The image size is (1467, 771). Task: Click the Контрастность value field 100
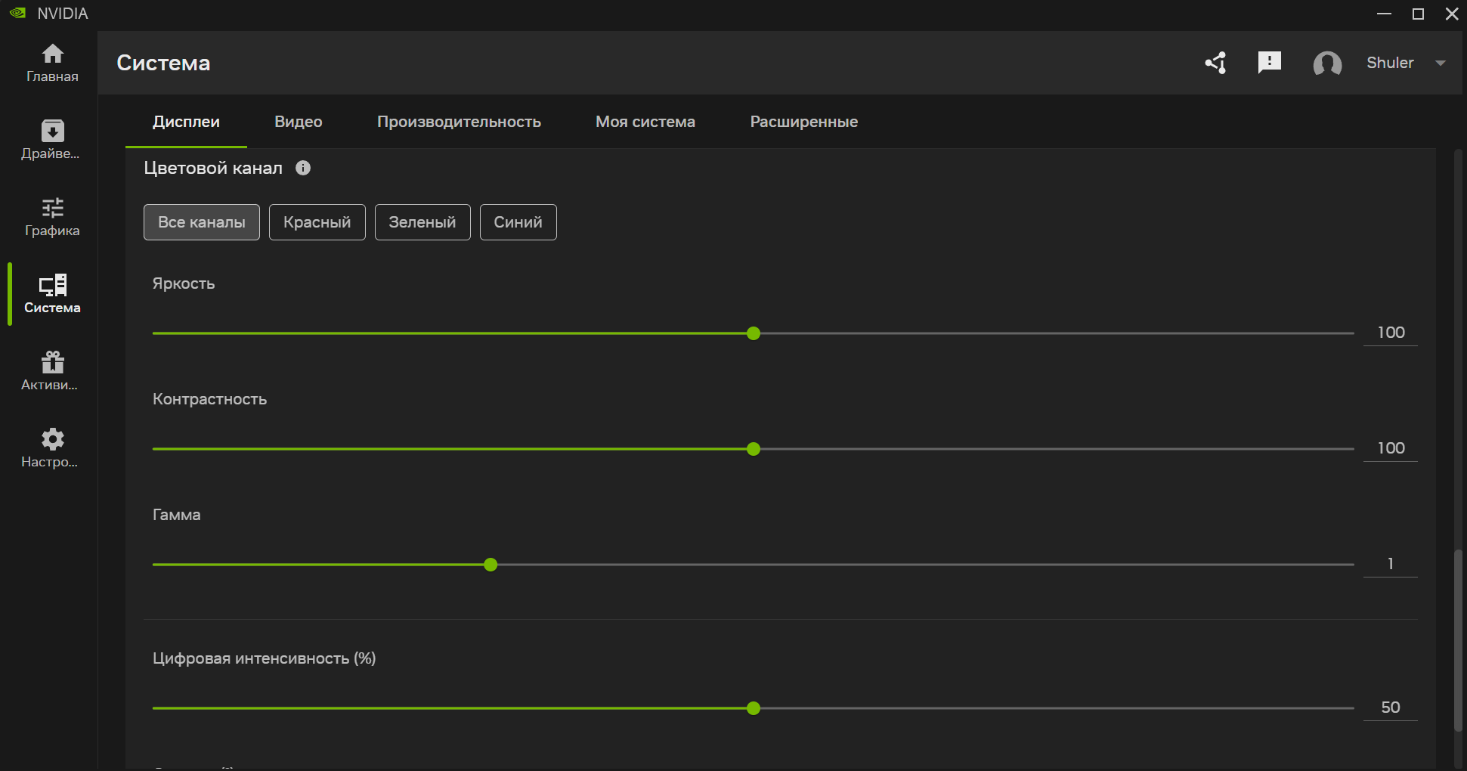[1391, 448]
